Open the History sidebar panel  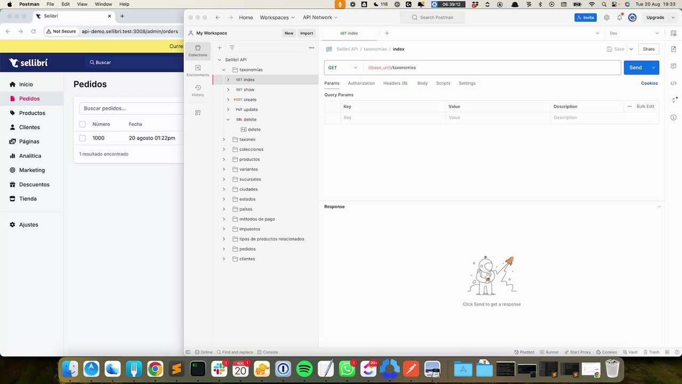pos(198,90)
